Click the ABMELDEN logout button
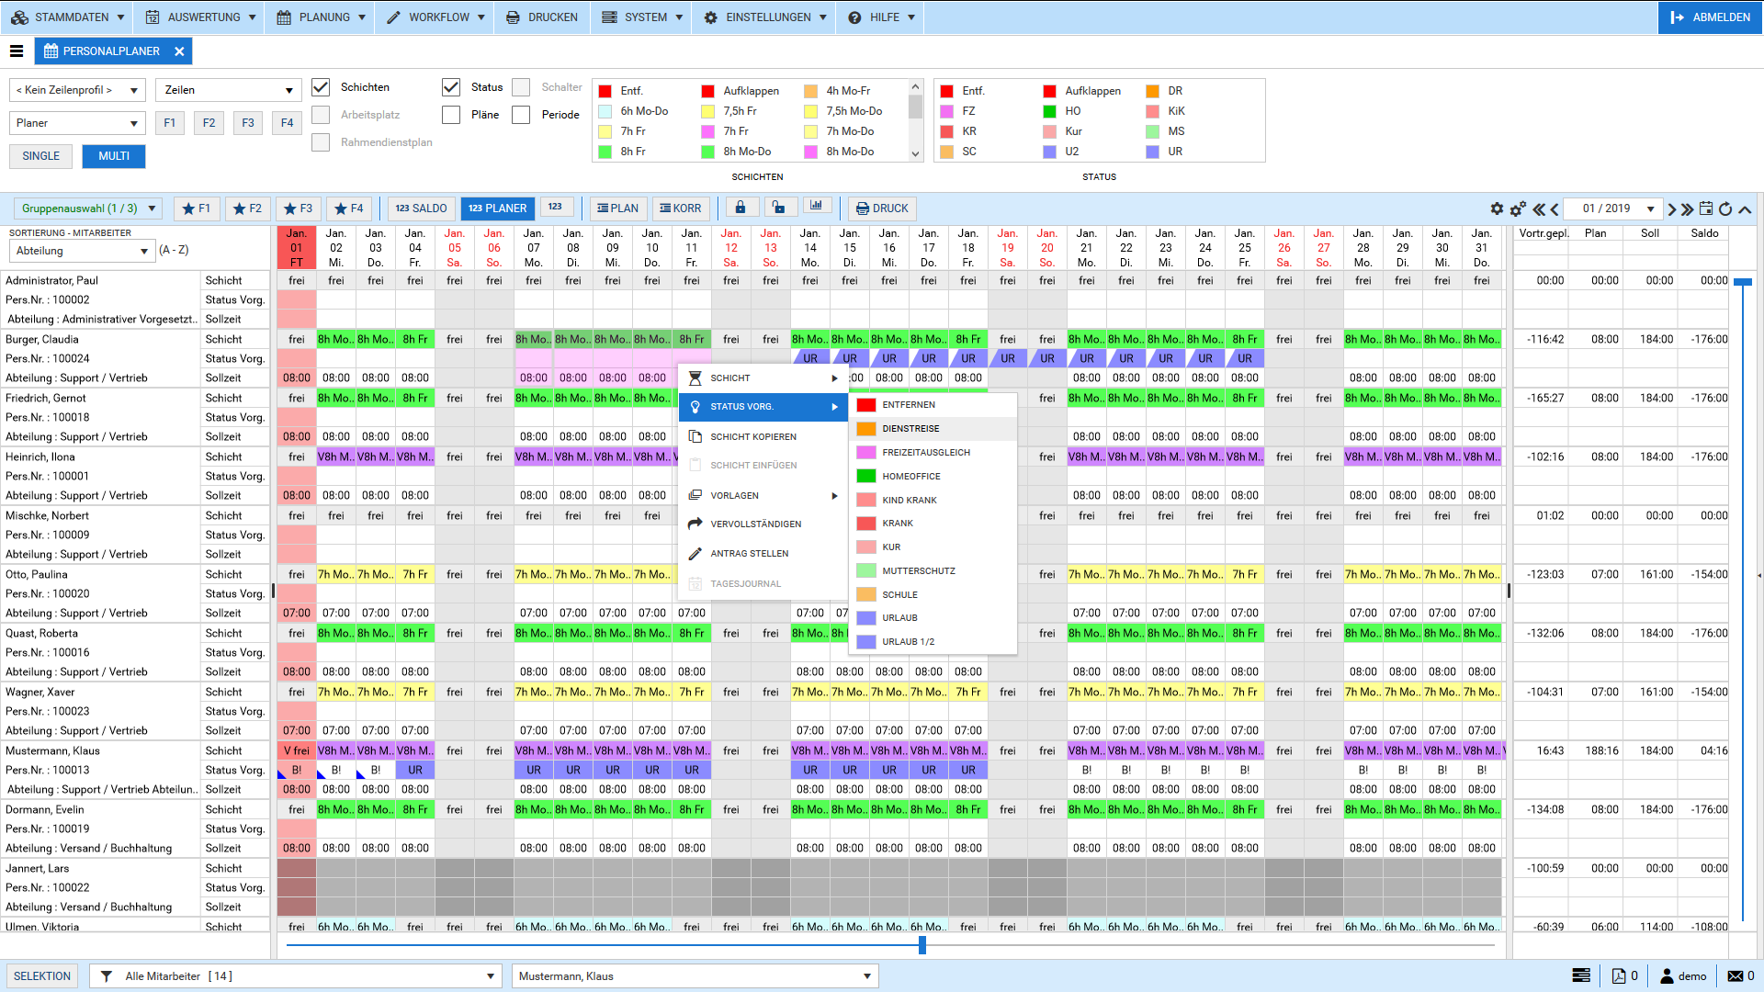This screenshot has height=992, width=1764. click(1710, 17)
